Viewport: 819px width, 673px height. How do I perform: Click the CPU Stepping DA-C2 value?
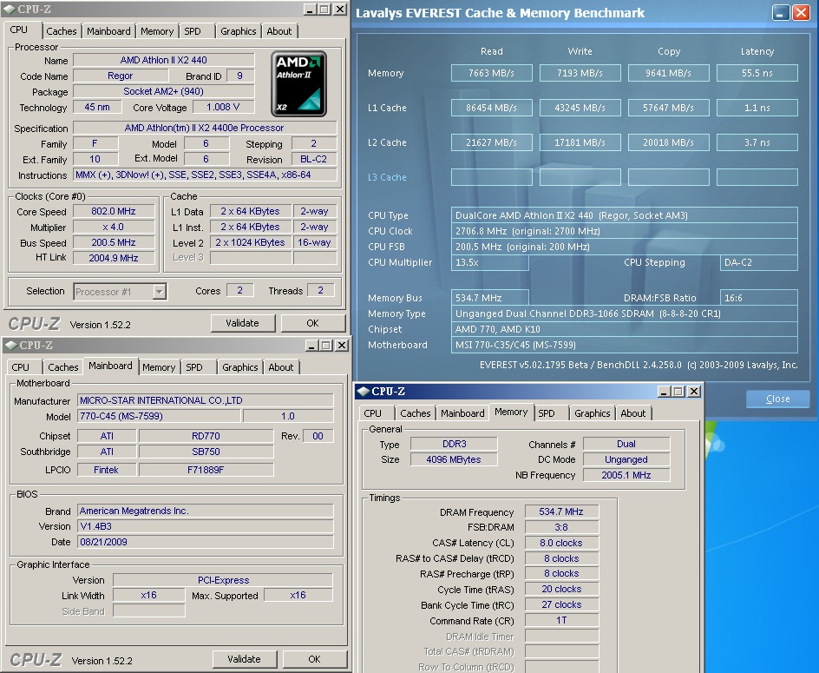coord(758,262)
